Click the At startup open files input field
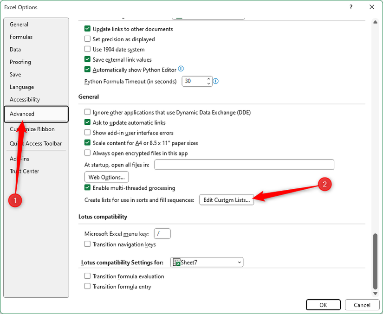This screenshot has height=314, width=383. click(x=244, y=165)
